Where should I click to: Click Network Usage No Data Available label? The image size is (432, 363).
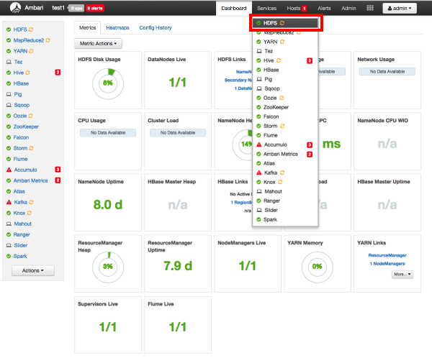pos(387,71)
